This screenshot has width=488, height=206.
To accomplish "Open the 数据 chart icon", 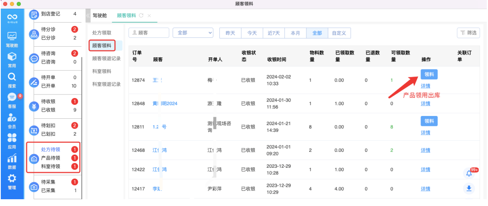I will click(12, 158).
